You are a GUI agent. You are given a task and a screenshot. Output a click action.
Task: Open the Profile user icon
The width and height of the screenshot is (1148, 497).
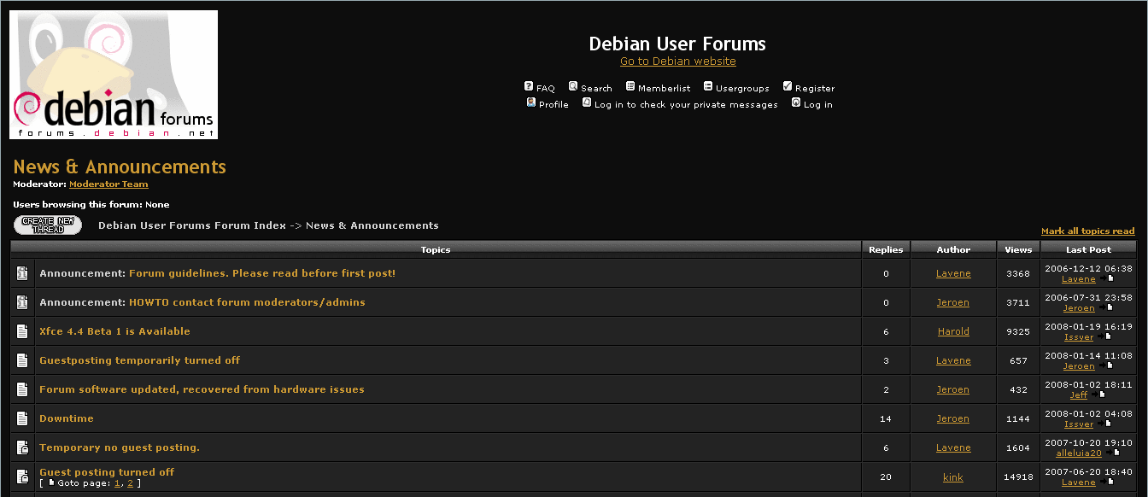click(533, 102)
